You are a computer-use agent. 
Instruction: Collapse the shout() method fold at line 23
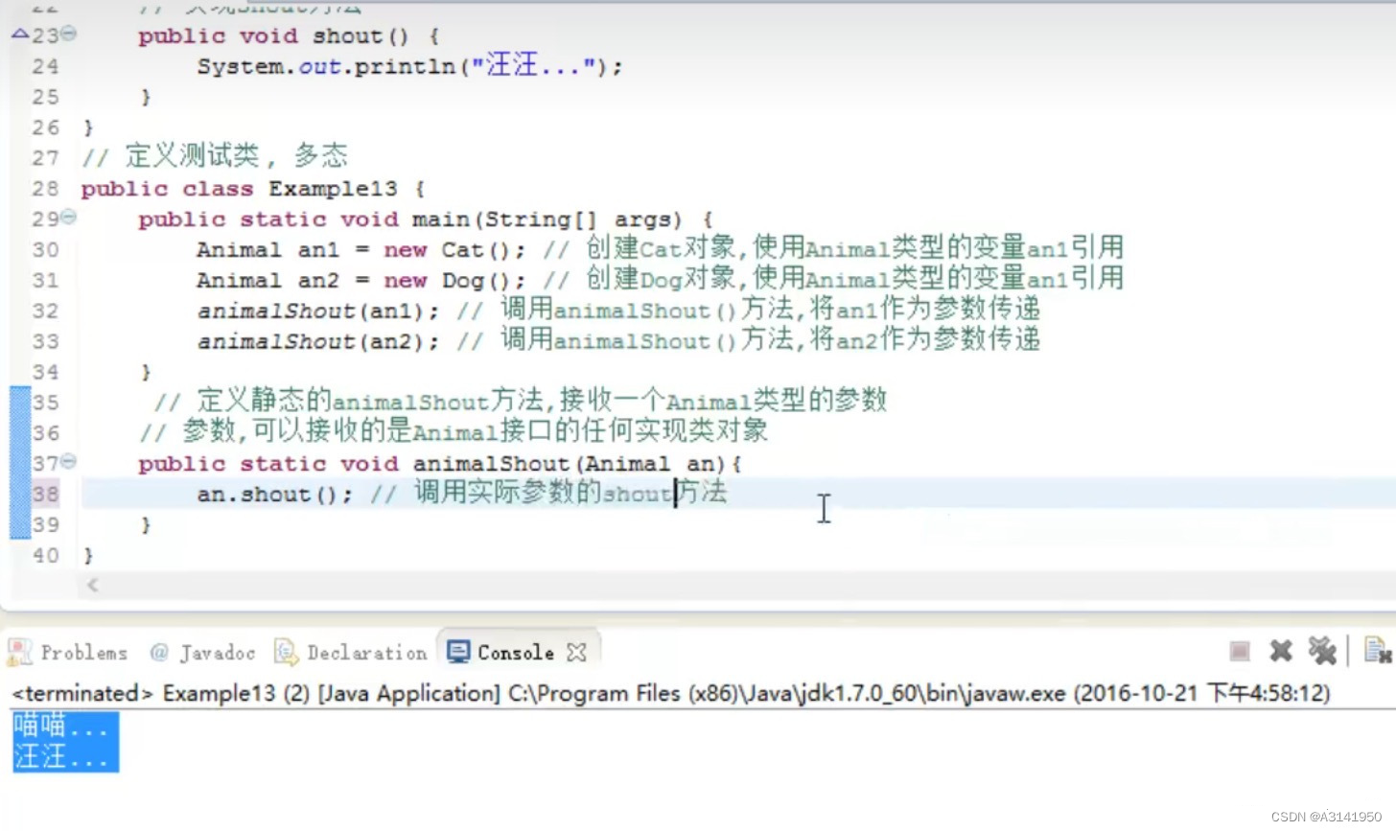69,35
